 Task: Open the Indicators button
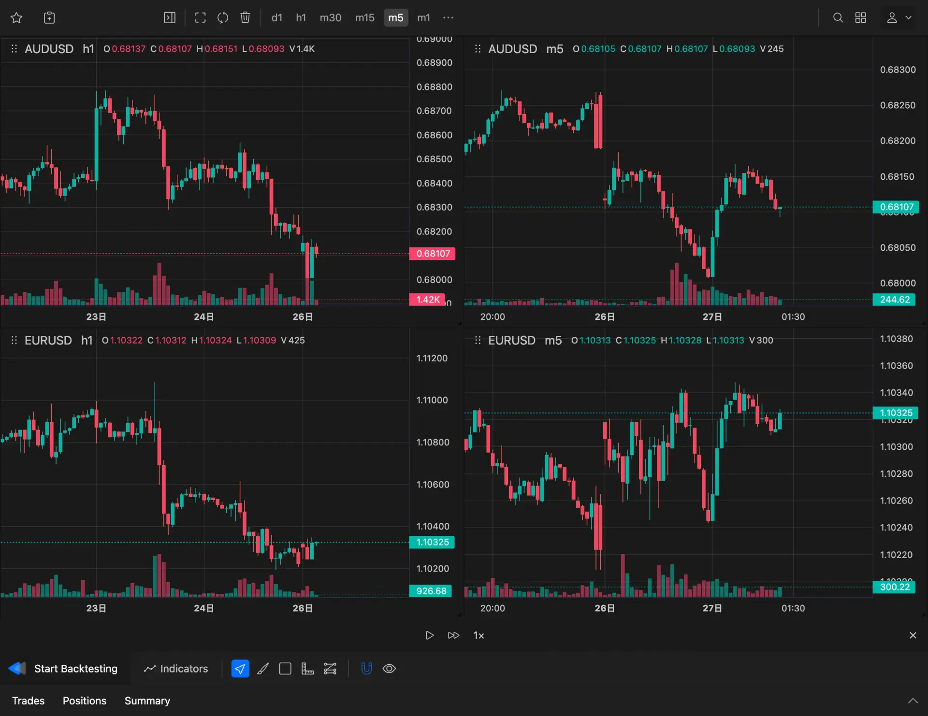pyautogui.click(x=176, y=669)
